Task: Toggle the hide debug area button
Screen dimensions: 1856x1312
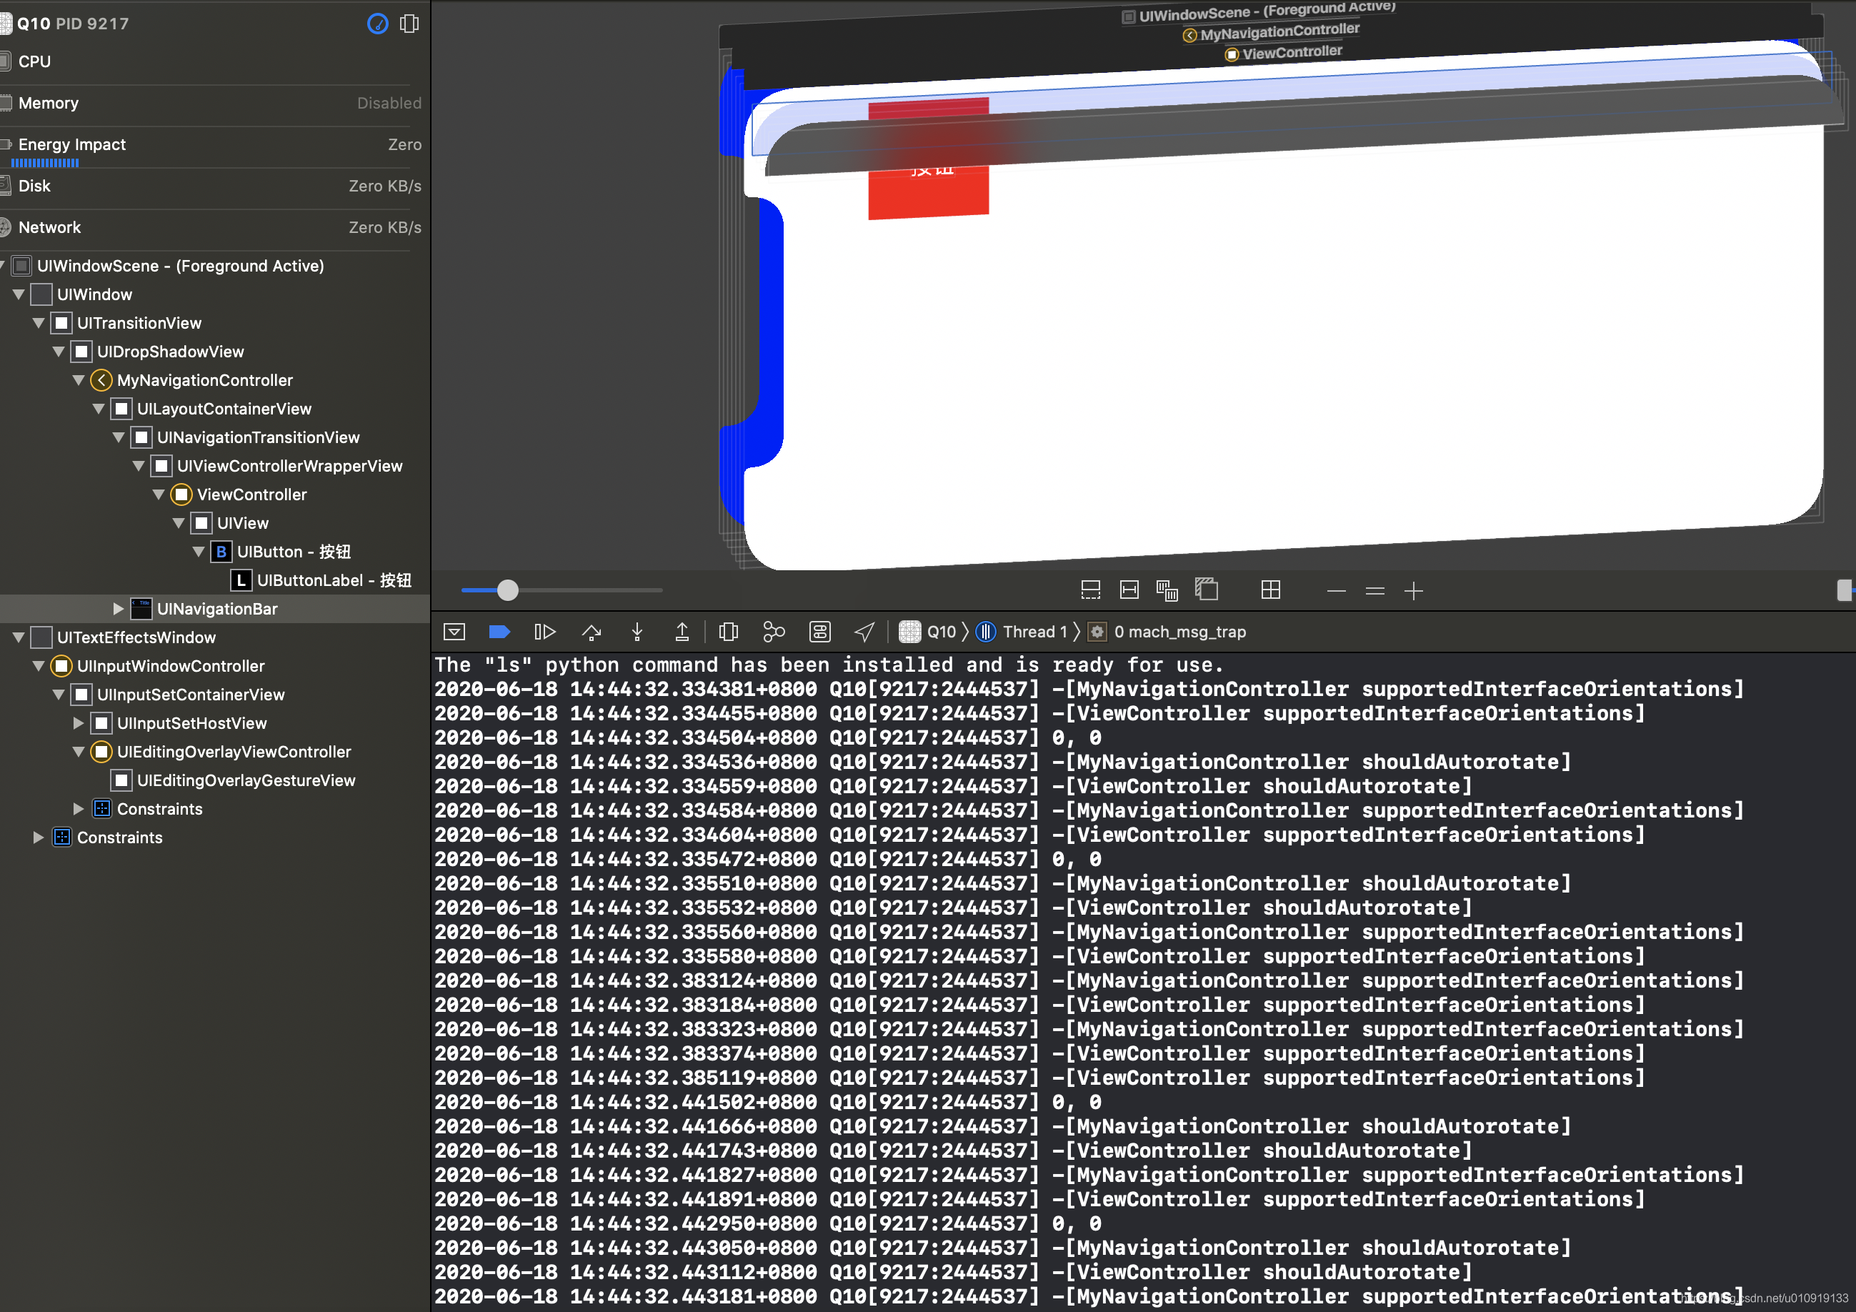Action: [454, 632]
